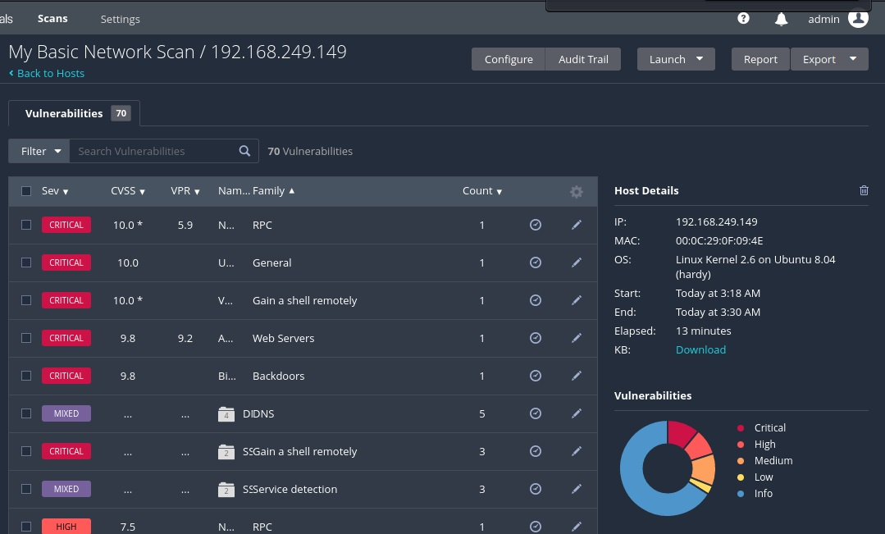Image resolution: width=885 pixels, height=534 pixels.
Task: Sort by Sev column
Action: pos(55,191)
